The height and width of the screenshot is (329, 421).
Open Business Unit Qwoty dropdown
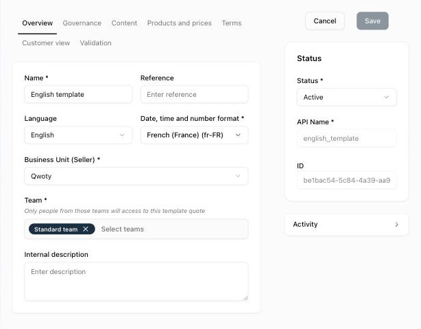click(136, 177)
